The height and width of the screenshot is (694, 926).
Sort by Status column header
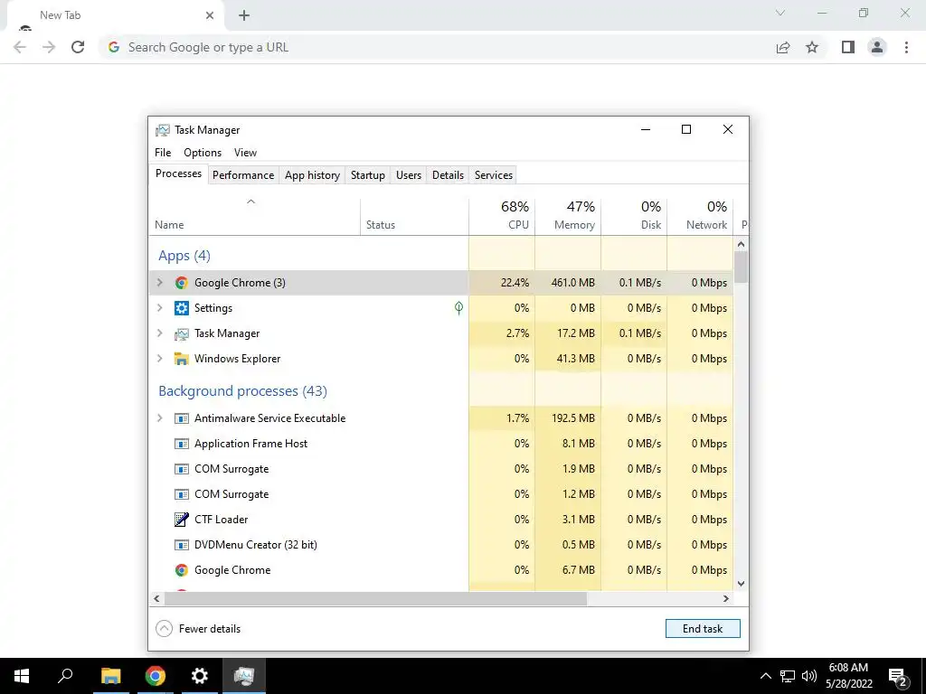click(414, 216)
